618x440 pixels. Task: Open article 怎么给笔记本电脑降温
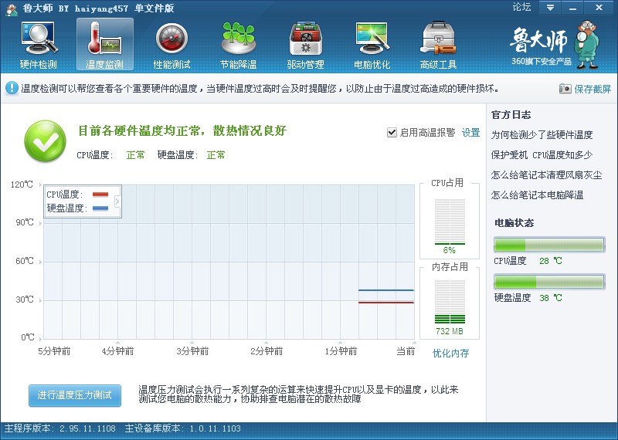(537, 195)
